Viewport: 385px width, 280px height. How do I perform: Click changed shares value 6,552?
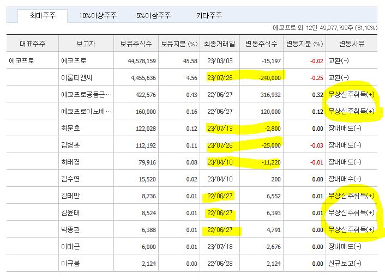point(274,196)
